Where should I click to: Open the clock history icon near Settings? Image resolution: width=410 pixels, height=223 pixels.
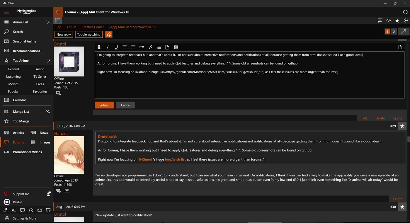pyautogui.click(x=31, y=210)
